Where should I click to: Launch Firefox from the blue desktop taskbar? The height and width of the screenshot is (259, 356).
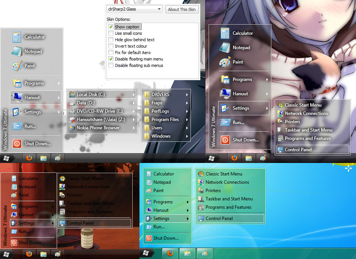pyautogui.click(x=170, y=253)
